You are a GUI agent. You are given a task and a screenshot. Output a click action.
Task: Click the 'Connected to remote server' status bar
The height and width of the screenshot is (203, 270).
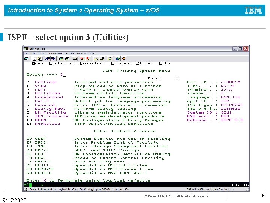pos(79,189)
